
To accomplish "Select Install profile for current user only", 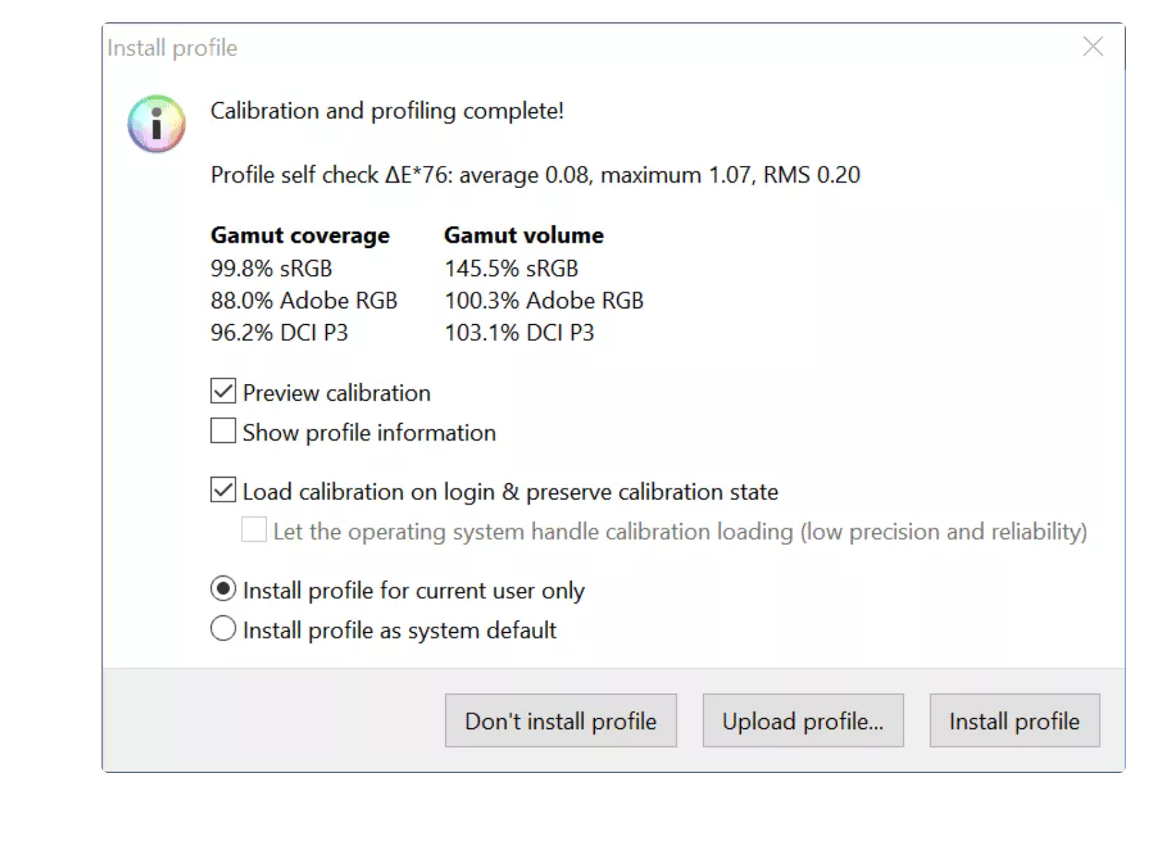I will [x=223, y=590].
